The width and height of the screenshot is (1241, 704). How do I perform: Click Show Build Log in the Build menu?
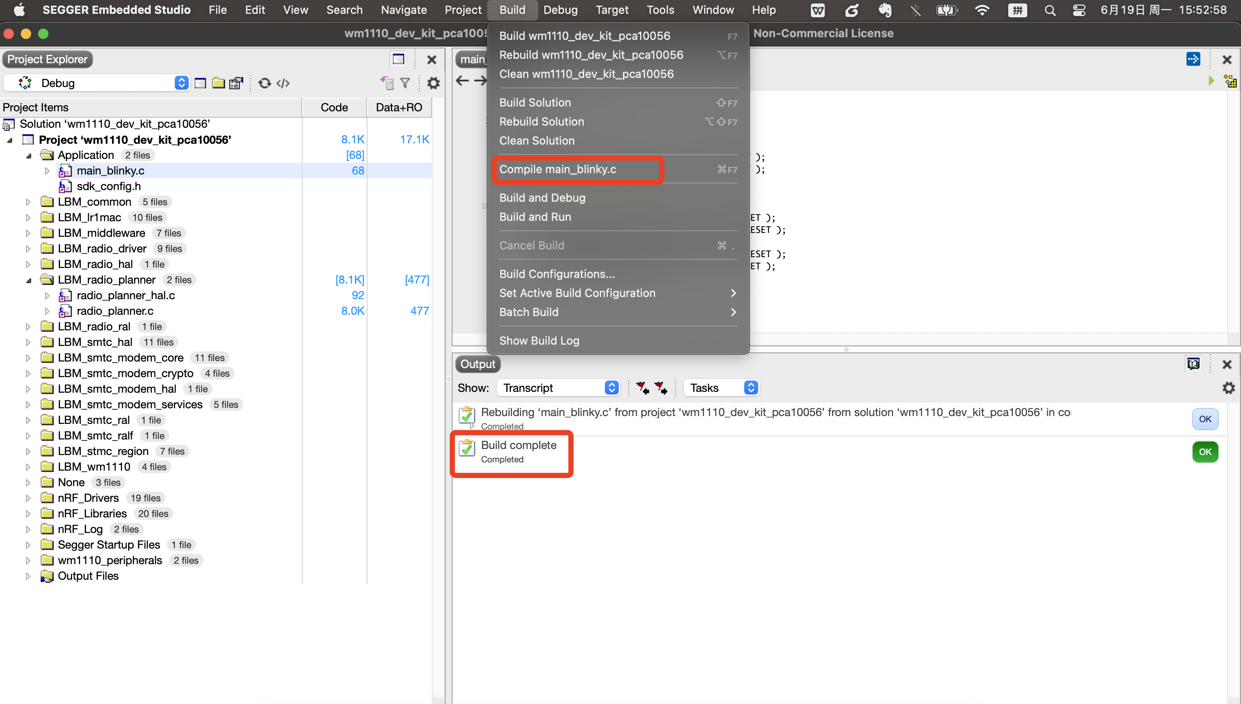(539, 340)
